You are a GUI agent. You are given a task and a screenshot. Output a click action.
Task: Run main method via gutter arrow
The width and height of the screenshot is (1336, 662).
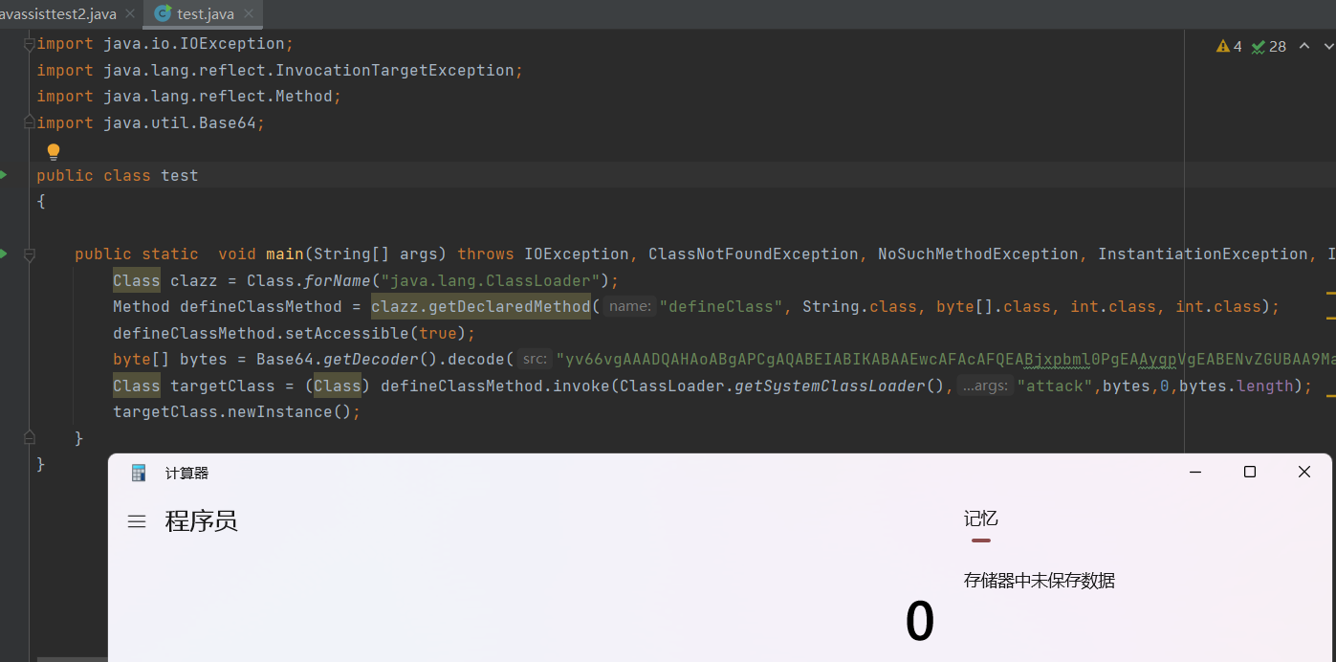[4, 254]
